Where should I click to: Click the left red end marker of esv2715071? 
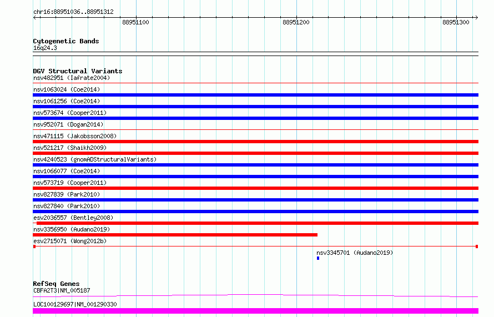[34, 246]
